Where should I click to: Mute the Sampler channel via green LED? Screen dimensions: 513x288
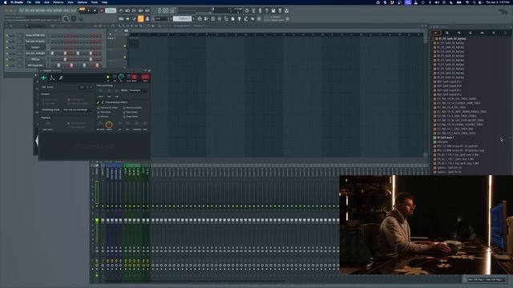coord(7,47)
